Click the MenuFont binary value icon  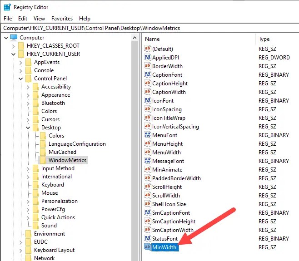click(148, 135)
